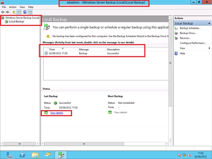Screen dimensions: 212x159
Task: Toggle the Show/Hide Action Pane toolbar icon
Action: click(x=30, y=12)
